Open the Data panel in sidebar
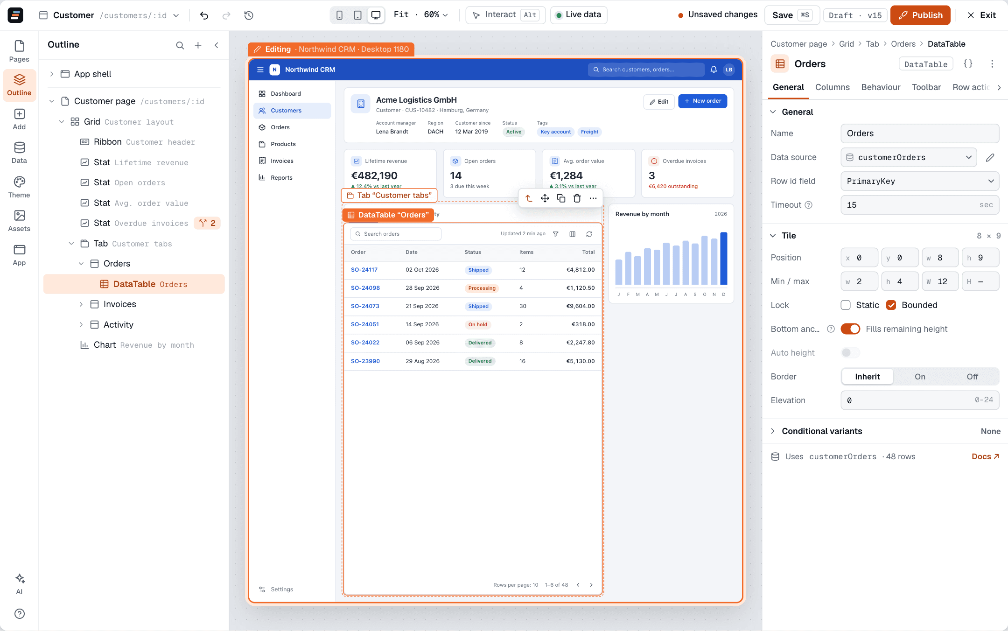This screenshot has width=1008, height=631. pyautogui.click(x=19, y=153)
